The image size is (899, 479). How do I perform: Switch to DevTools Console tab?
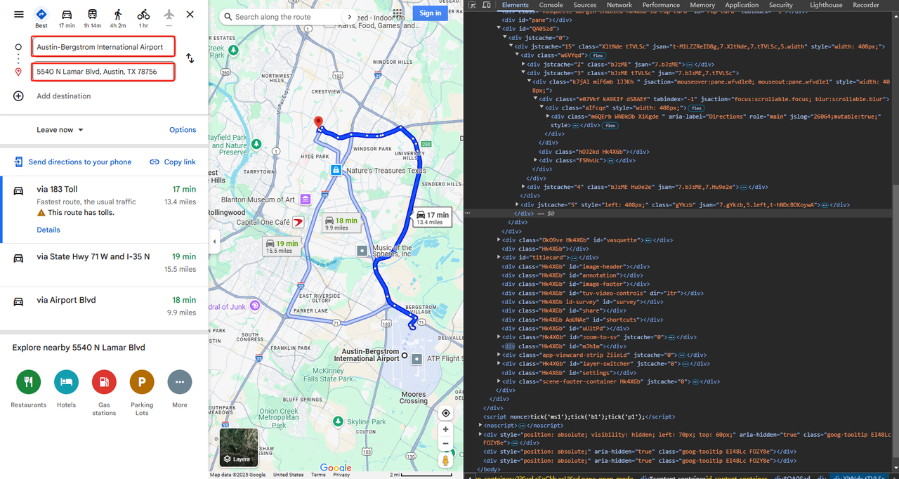click(551, 5)
